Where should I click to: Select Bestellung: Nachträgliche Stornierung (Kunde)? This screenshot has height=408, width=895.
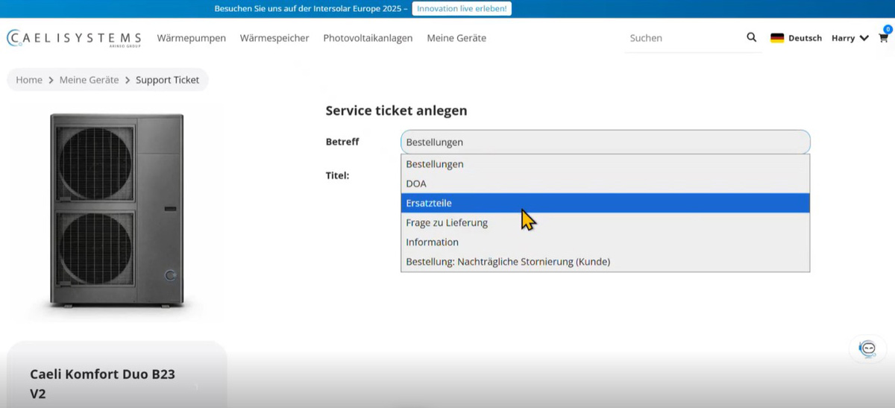click(606, 262)
